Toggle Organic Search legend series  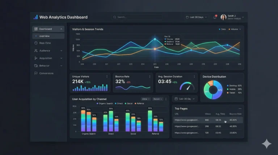105,103
